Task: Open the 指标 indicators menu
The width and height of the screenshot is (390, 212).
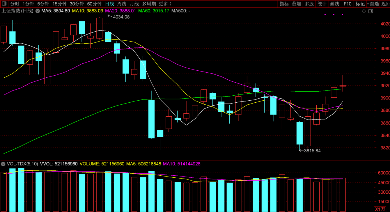Action: click(x=284, y=4)
